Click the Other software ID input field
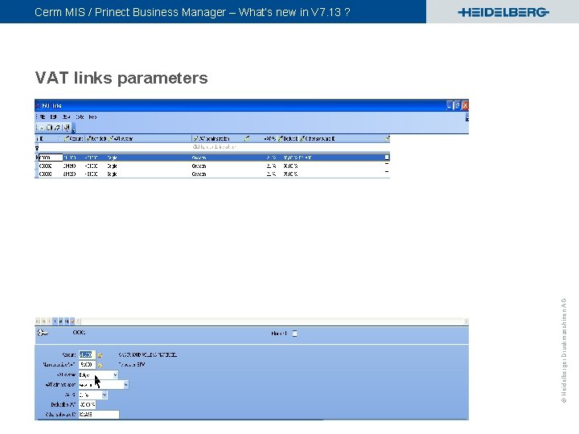579x434 pixels. click(x=99, y=415)
